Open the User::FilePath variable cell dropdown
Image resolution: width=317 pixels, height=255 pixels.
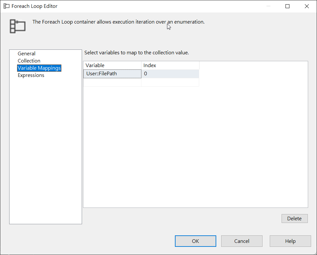pos(112,74)
